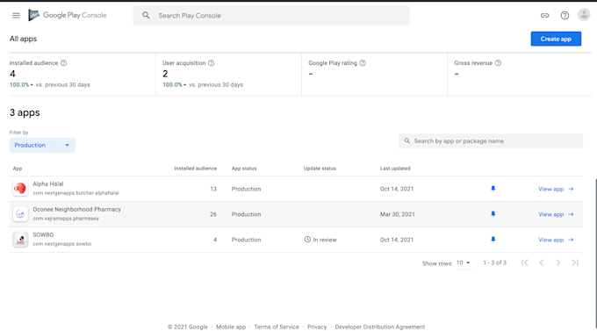Show help for Installed audience metric
This screenshot has width=597, height=331.
point(63,63)
